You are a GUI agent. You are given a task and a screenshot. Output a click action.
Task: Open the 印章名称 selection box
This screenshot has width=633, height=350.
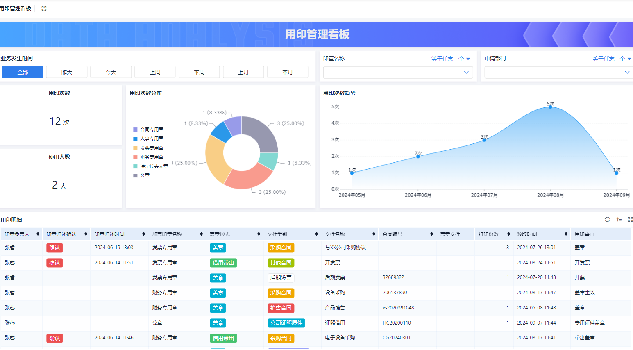pos(398,73)
